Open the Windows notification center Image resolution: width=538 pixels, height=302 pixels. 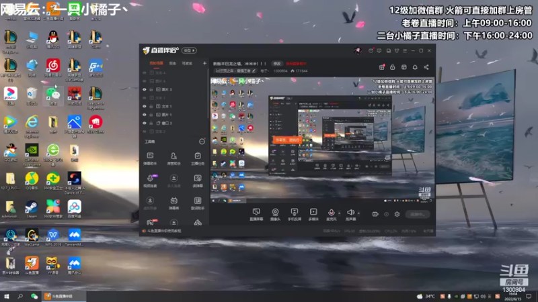[529, 296]
